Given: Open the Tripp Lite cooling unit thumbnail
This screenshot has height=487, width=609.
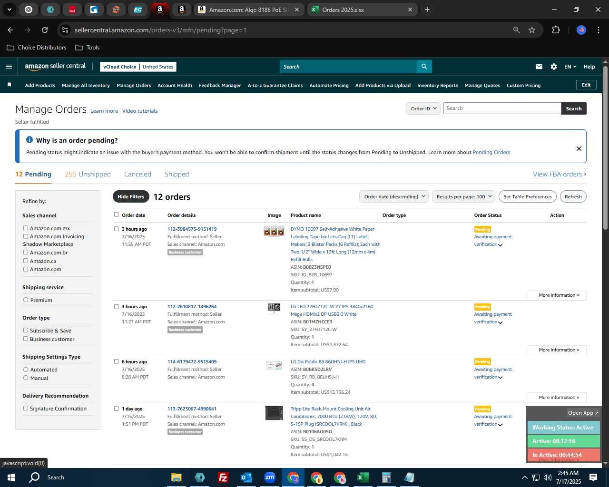Looking at the screenshot, I should click(x=274, y=413).
